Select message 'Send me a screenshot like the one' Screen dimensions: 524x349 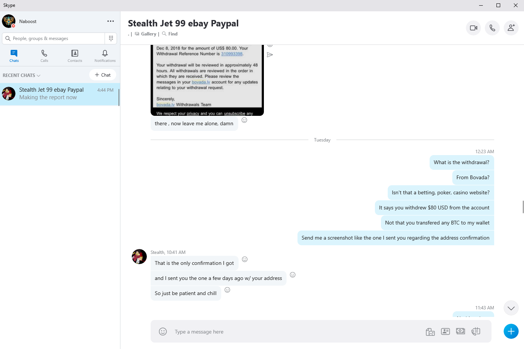click(395, 238)
